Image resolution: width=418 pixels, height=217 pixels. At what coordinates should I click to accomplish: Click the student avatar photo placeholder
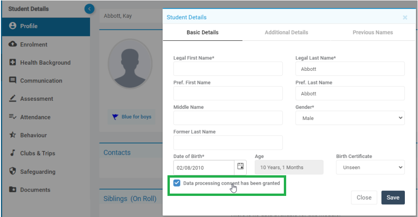click(130, 64)
